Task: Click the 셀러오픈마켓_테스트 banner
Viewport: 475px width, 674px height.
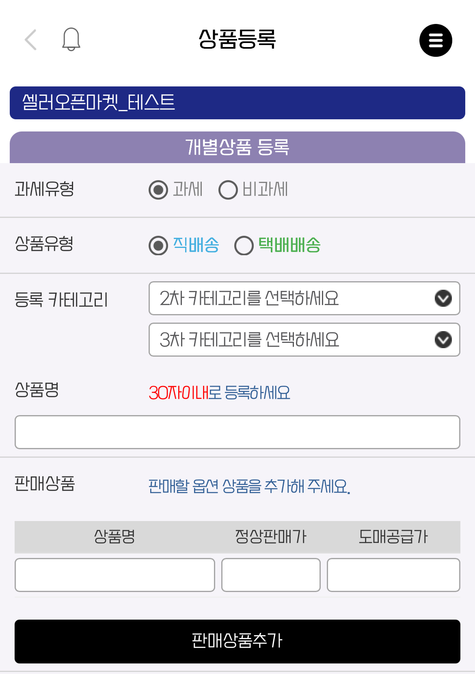Action: [237, 103]
